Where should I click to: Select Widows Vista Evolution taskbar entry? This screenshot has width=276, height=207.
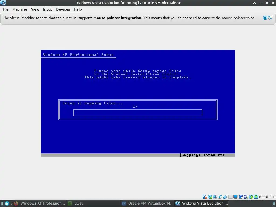coord(202,203)
